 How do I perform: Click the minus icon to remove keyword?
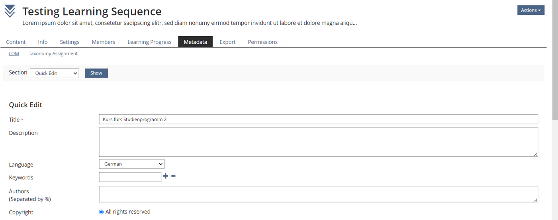173,176
